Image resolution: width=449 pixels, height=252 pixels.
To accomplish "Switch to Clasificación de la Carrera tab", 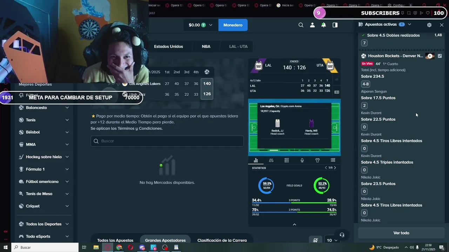I will [222, 240].
